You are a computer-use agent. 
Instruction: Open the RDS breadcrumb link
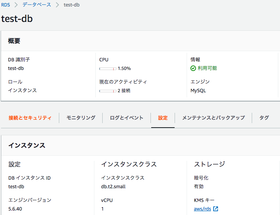pyautogui.click(x=6, y=5)
